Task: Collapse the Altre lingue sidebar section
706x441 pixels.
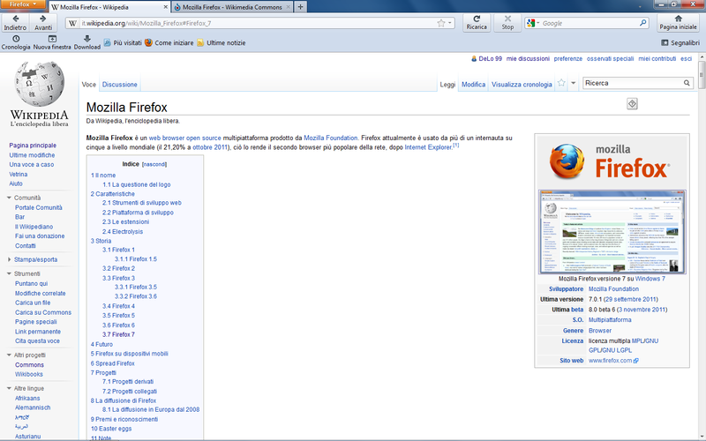Action: pyautogui.click(x=9, y=388)
